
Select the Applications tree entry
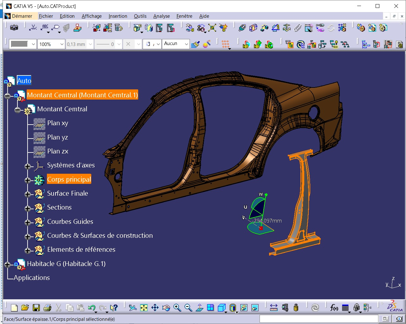(32, 278)
